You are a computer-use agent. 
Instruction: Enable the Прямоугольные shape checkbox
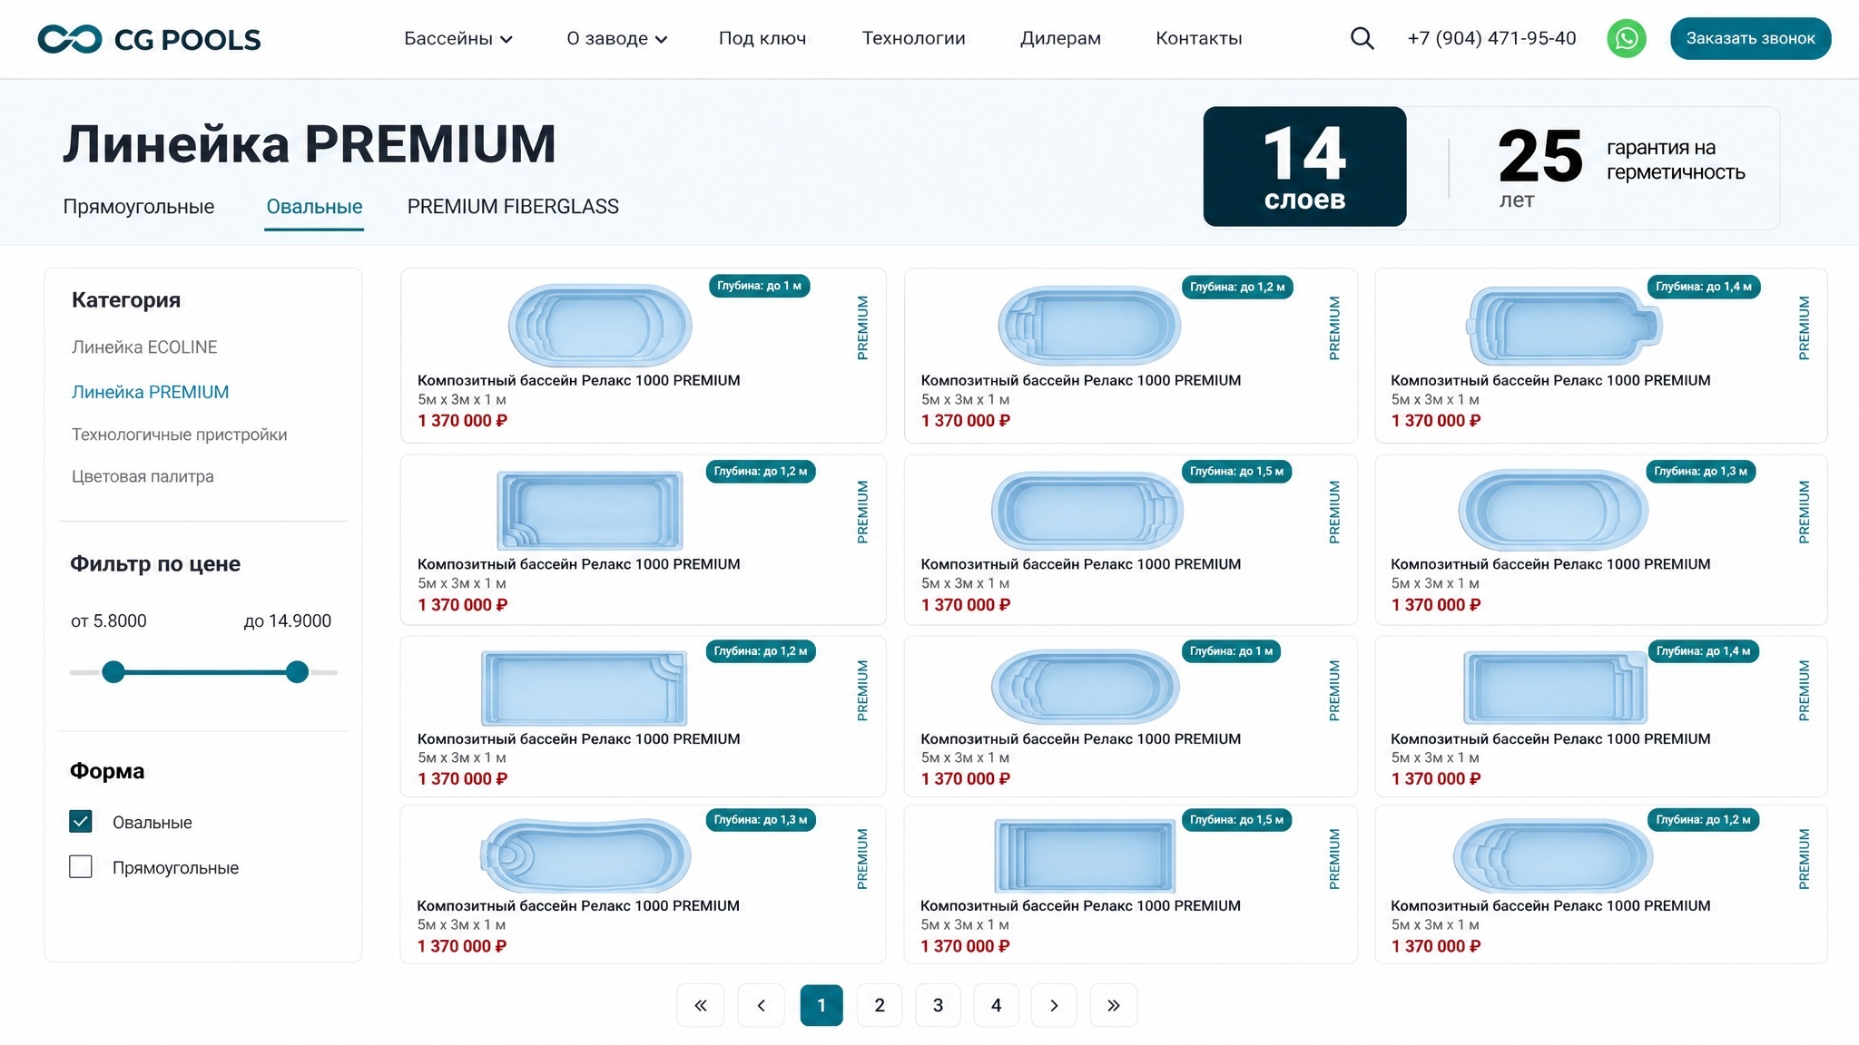coord(81,866)
